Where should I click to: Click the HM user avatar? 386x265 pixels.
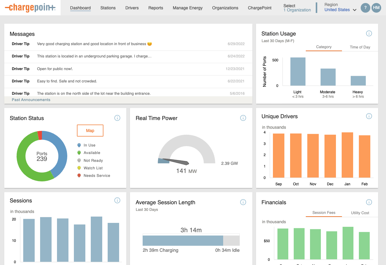[x=376, y=8]
